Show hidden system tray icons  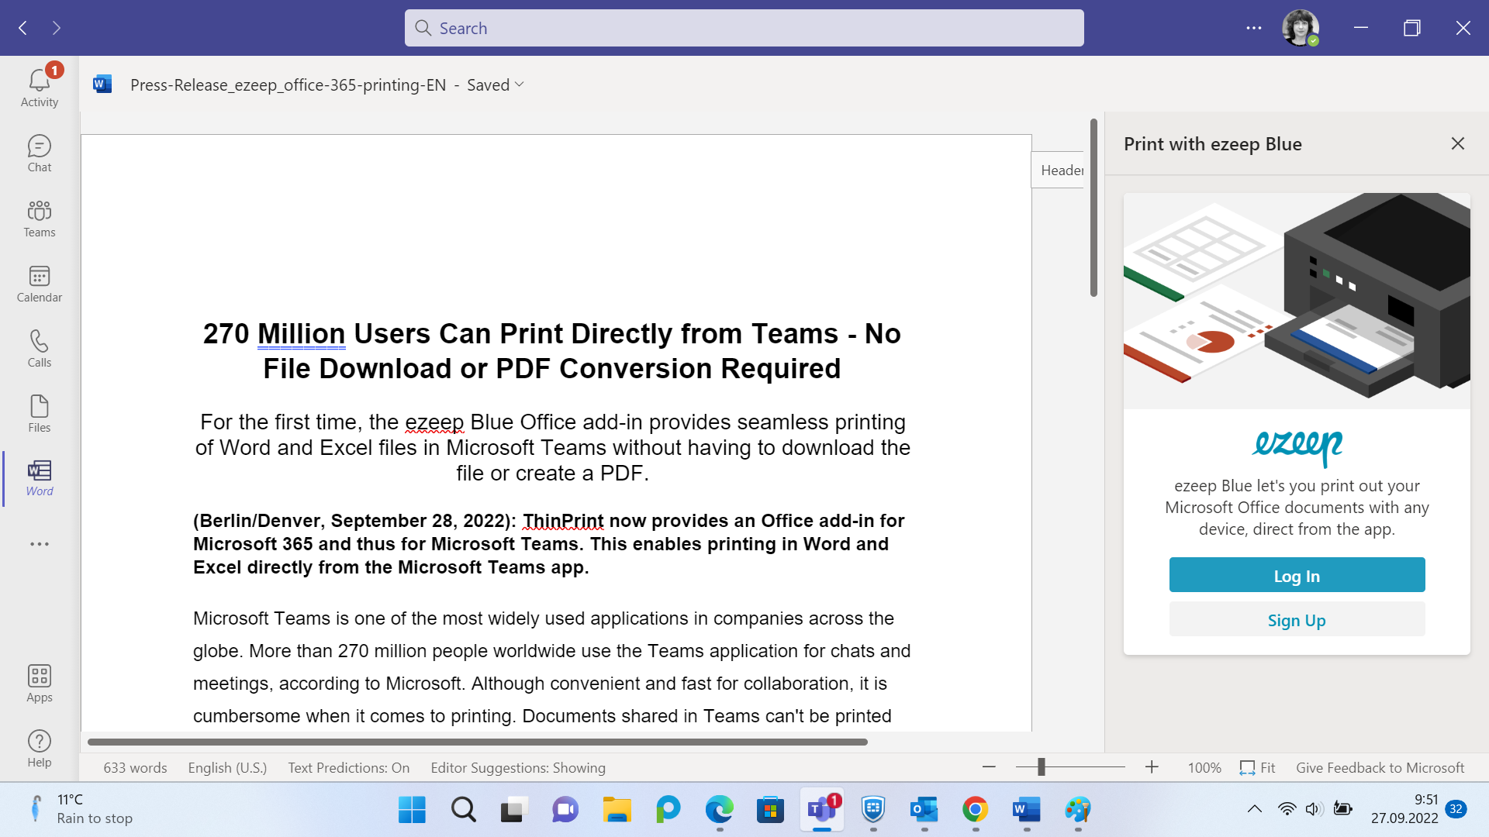coord(1254,809)
